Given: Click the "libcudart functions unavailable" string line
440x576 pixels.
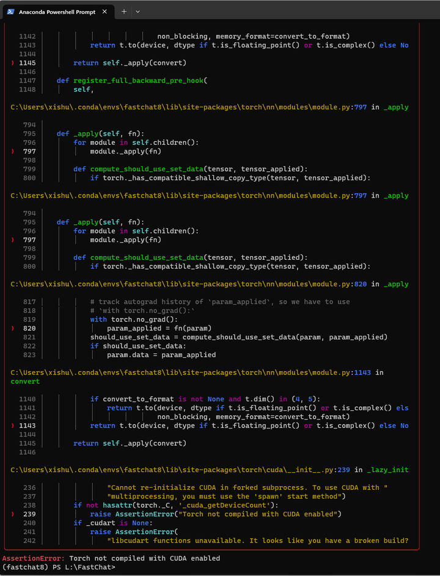Looking at the screenshot, I should click(x=258, y=541).
